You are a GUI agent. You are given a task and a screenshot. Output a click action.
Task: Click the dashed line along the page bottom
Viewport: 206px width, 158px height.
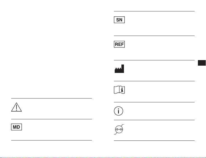click(103, 158)
